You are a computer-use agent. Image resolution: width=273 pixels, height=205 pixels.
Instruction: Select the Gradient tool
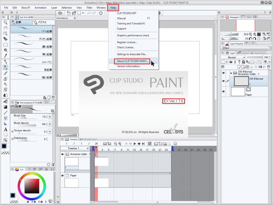point(5,107)
